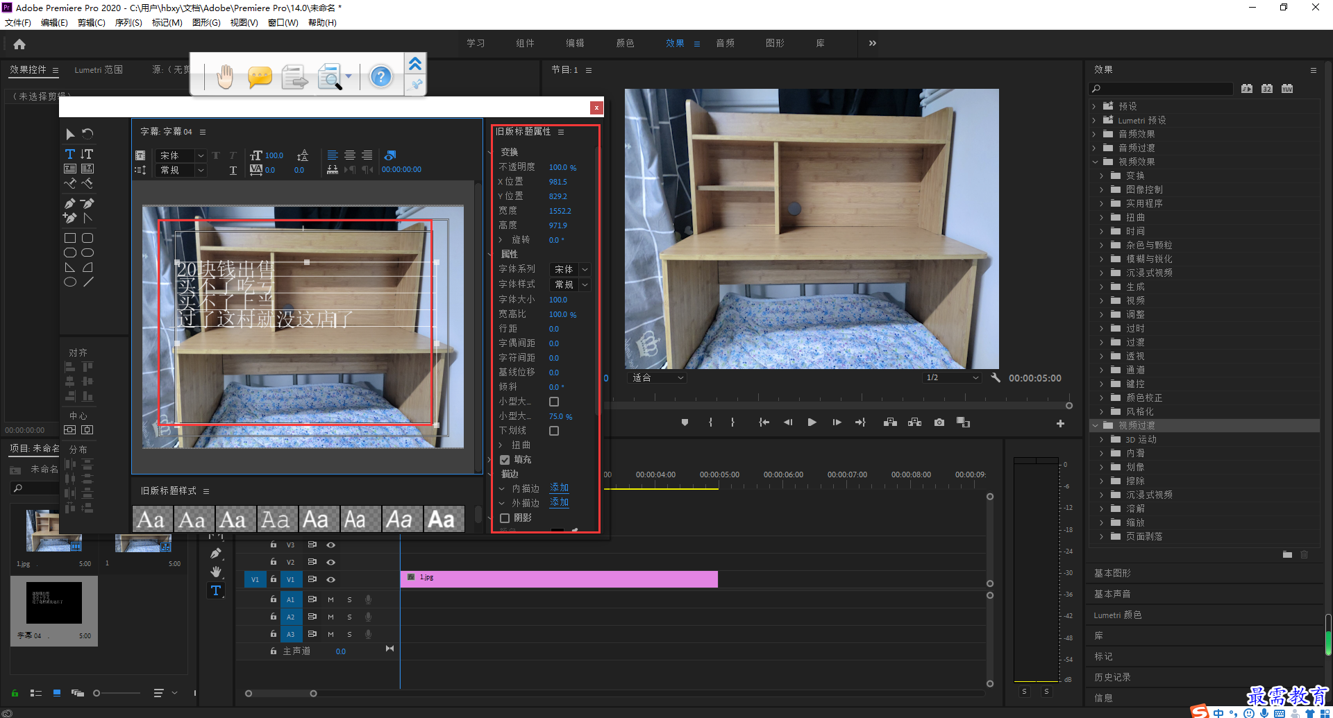
Task: Expand the 预设 presets folder
Action: 1095,106
